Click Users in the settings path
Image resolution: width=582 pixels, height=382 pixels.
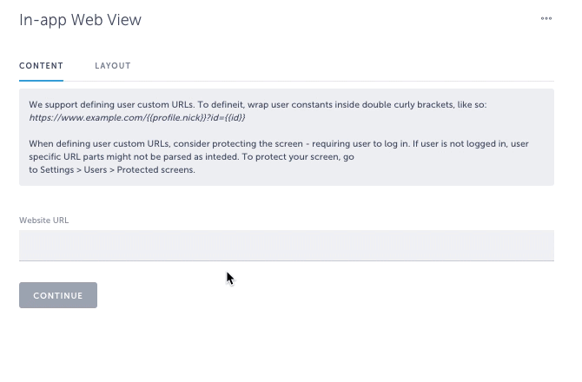click(x=96, y=170)
